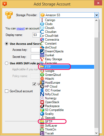The height and width of the screenshot is (136, 104).
Task: Click the app icon in title bar
Action: 5,4
